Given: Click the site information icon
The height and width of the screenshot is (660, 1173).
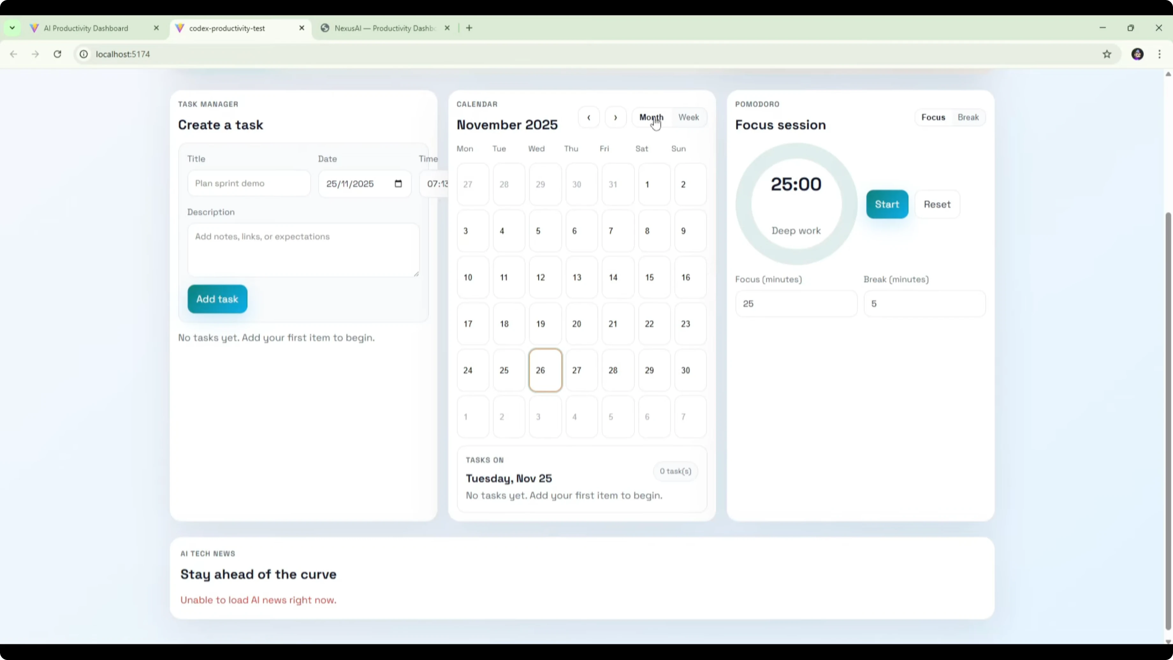Looking at the screenshot, I should (84, 54).
